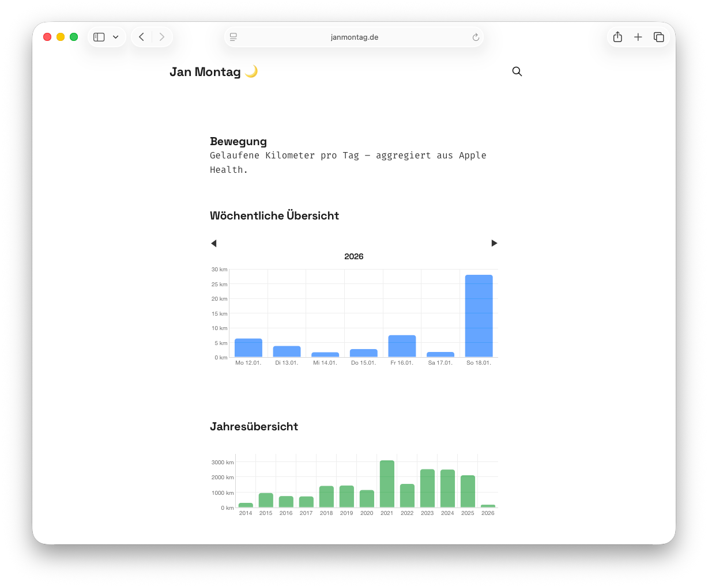Navigate forward in Safari
The width and height of the screenshot is (708, 587).
tap(162, 37)
